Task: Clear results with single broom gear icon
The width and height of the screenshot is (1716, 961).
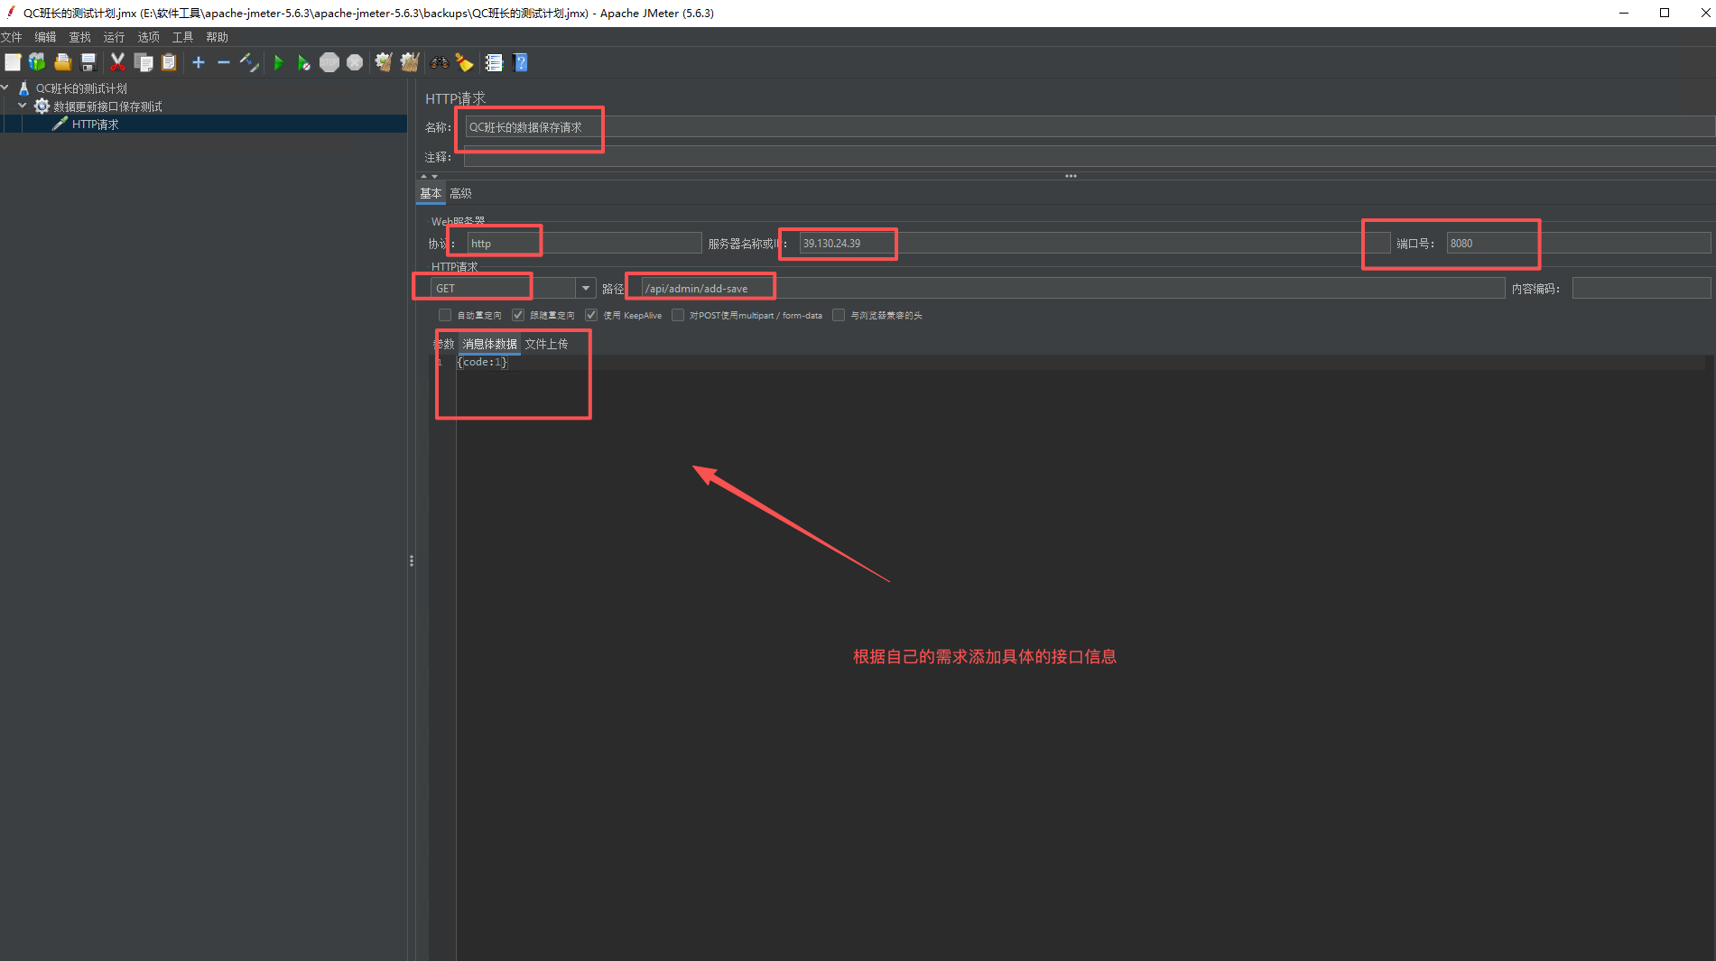Action: 384,62
